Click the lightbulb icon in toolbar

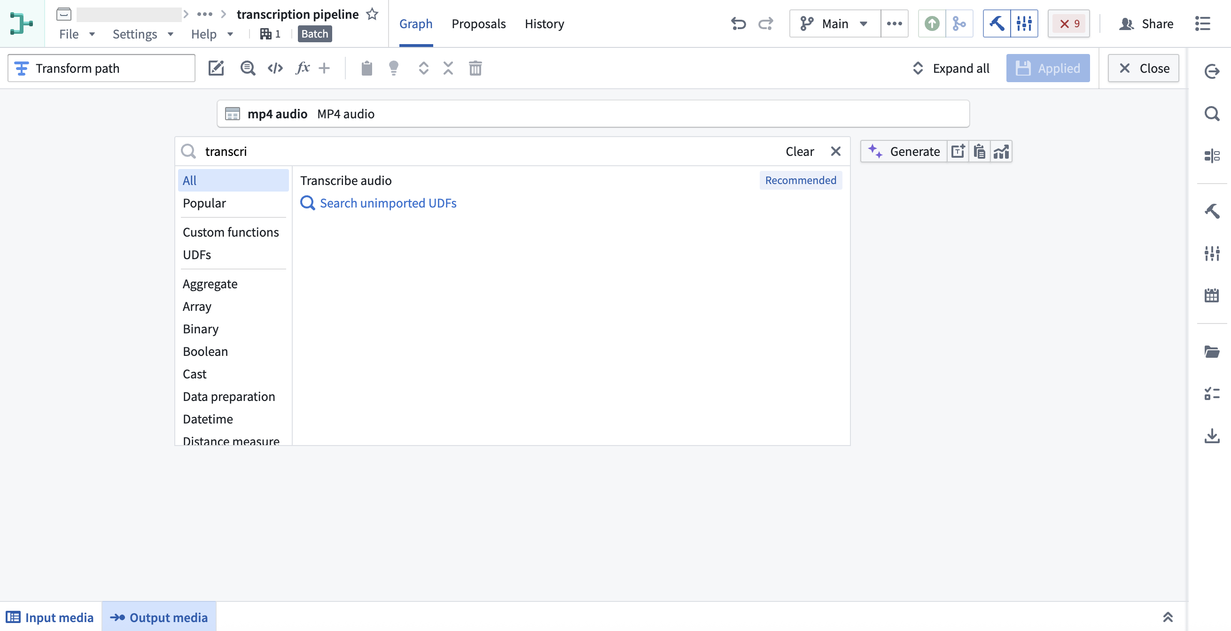(393, 68)
